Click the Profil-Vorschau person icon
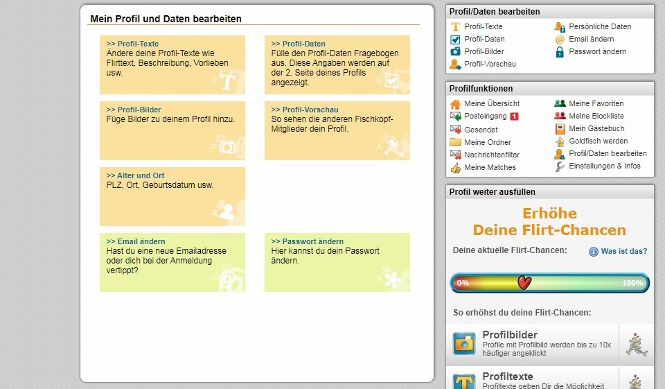This screenshot has height=389, width=665. click(x=455, y=64)
